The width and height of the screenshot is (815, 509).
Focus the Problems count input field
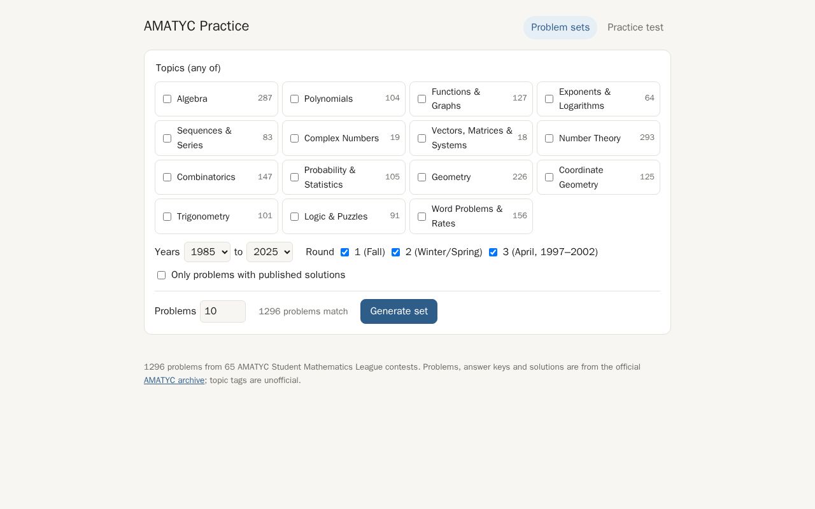223,311
